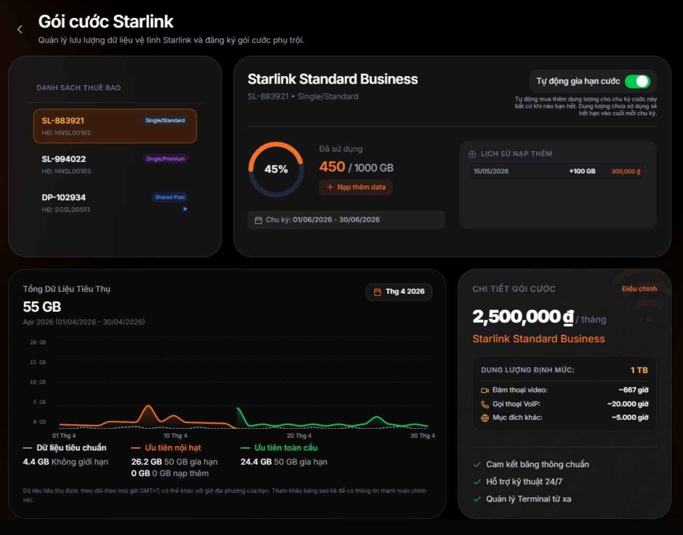683x535 pixels.
Task: Click the orange 450 used data value
Action: 332,167
